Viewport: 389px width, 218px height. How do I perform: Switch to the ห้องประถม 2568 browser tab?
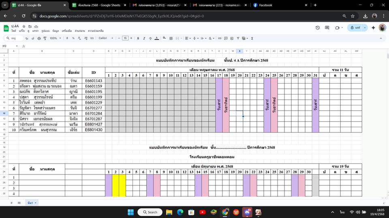99,5
